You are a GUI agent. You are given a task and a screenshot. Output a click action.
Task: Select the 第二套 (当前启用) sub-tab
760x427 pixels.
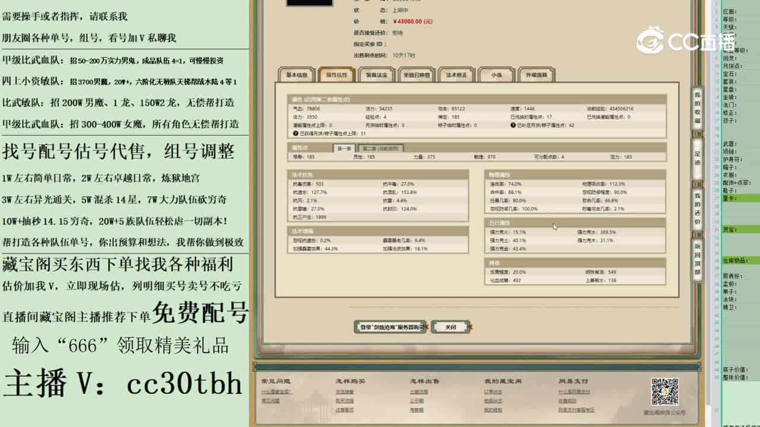[381, 148]
